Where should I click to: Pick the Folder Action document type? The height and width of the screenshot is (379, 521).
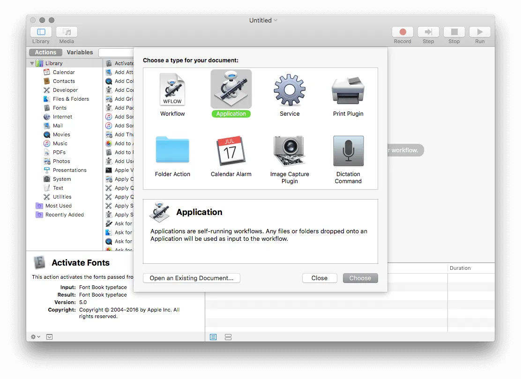coord(172,151)
